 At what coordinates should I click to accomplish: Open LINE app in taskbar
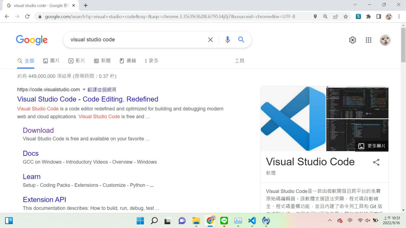pyautogui.click(x=224, y=221)
